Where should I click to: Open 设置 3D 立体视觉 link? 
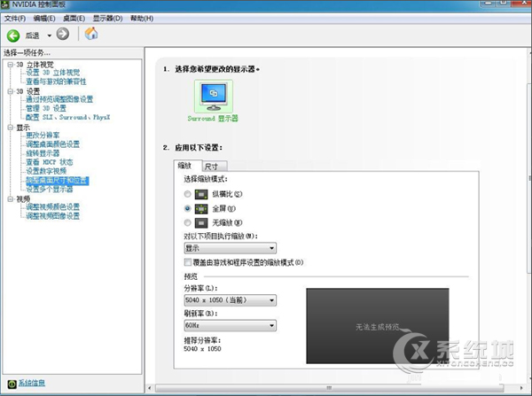tap(53, 73)
